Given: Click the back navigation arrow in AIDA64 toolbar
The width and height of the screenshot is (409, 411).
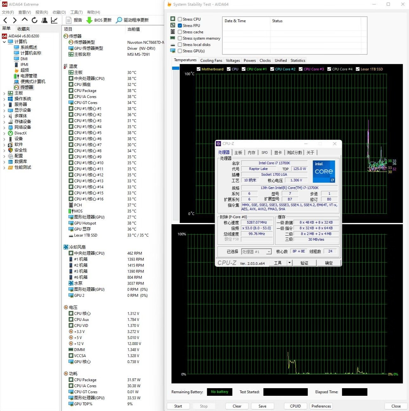Looking at the screenshot, I should pyautogui.click(x=5, y=20).
